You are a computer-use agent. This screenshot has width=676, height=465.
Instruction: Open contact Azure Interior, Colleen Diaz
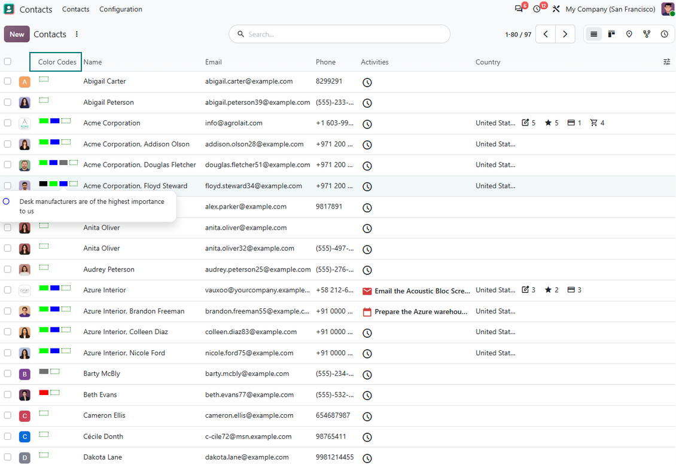pyautogui.click(x=126, y=332)
